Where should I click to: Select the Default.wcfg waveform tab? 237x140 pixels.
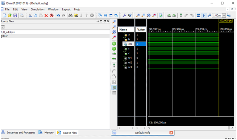point(143,133)
